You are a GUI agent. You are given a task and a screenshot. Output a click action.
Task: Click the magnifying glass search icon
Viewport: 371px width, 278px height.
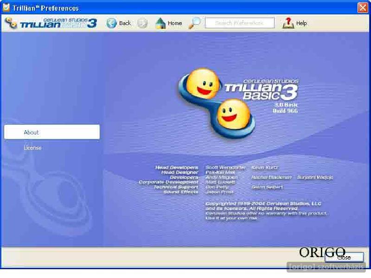click(x=194, y=23)
